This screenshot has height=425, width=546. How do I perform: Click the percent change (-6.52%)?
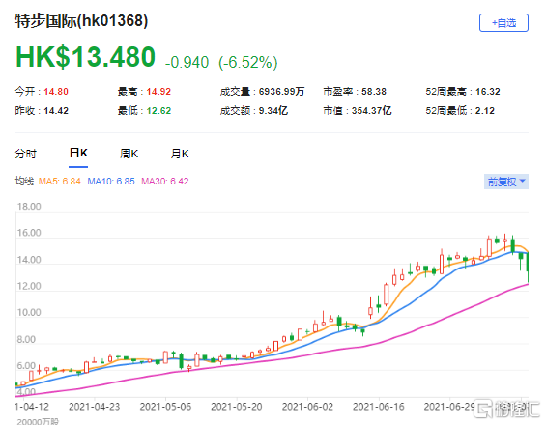(x=248, y=63)
